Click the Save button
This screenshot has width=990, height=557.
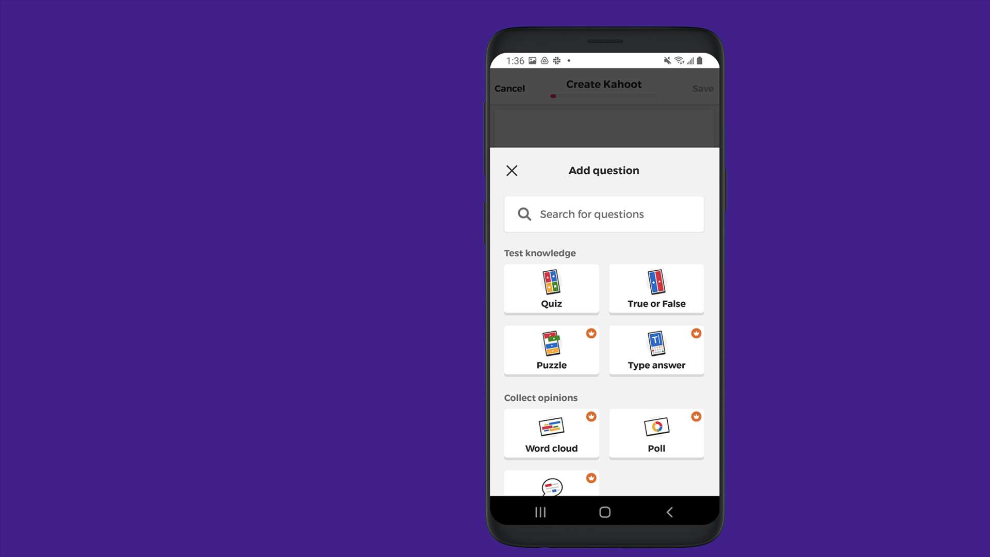(702, 88)
